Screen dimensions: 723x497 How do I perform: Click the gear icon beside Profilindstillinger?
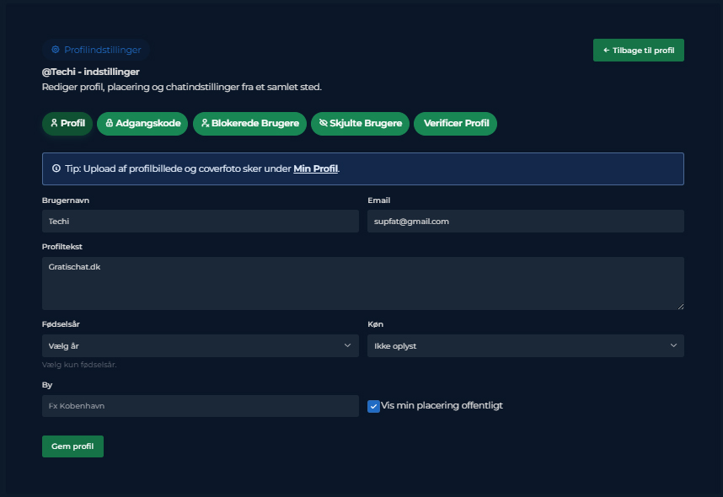[x=56, y=50]
